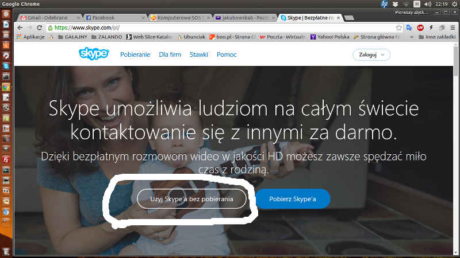
Task: Click the browser Back arrow
Action: coord(20,28)
